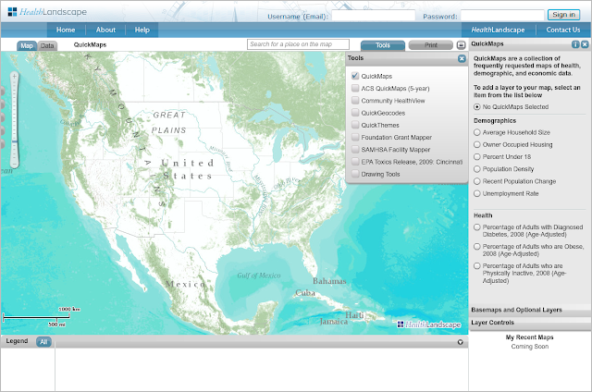592x392 pixels.
Task: Check the Foundation Grant Mapper box
Action: pyautogui.click(x=355, y=137)
